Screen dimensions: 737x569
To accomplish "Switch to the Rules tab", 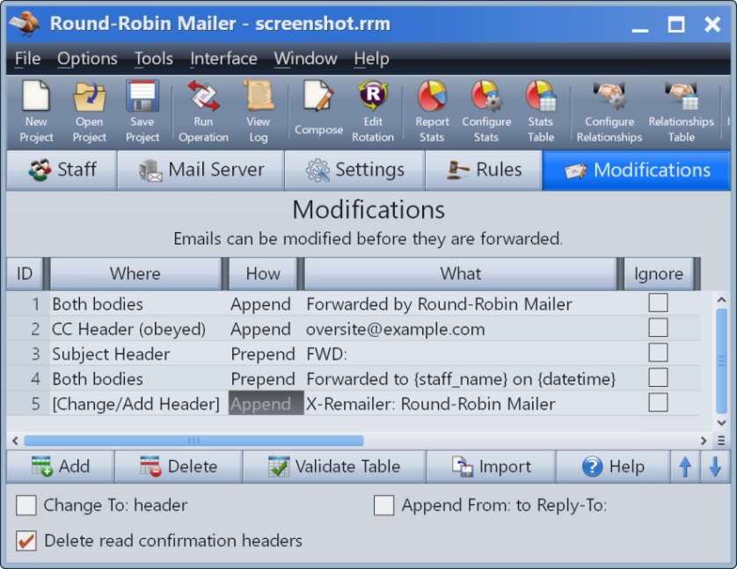I will 484,170.
